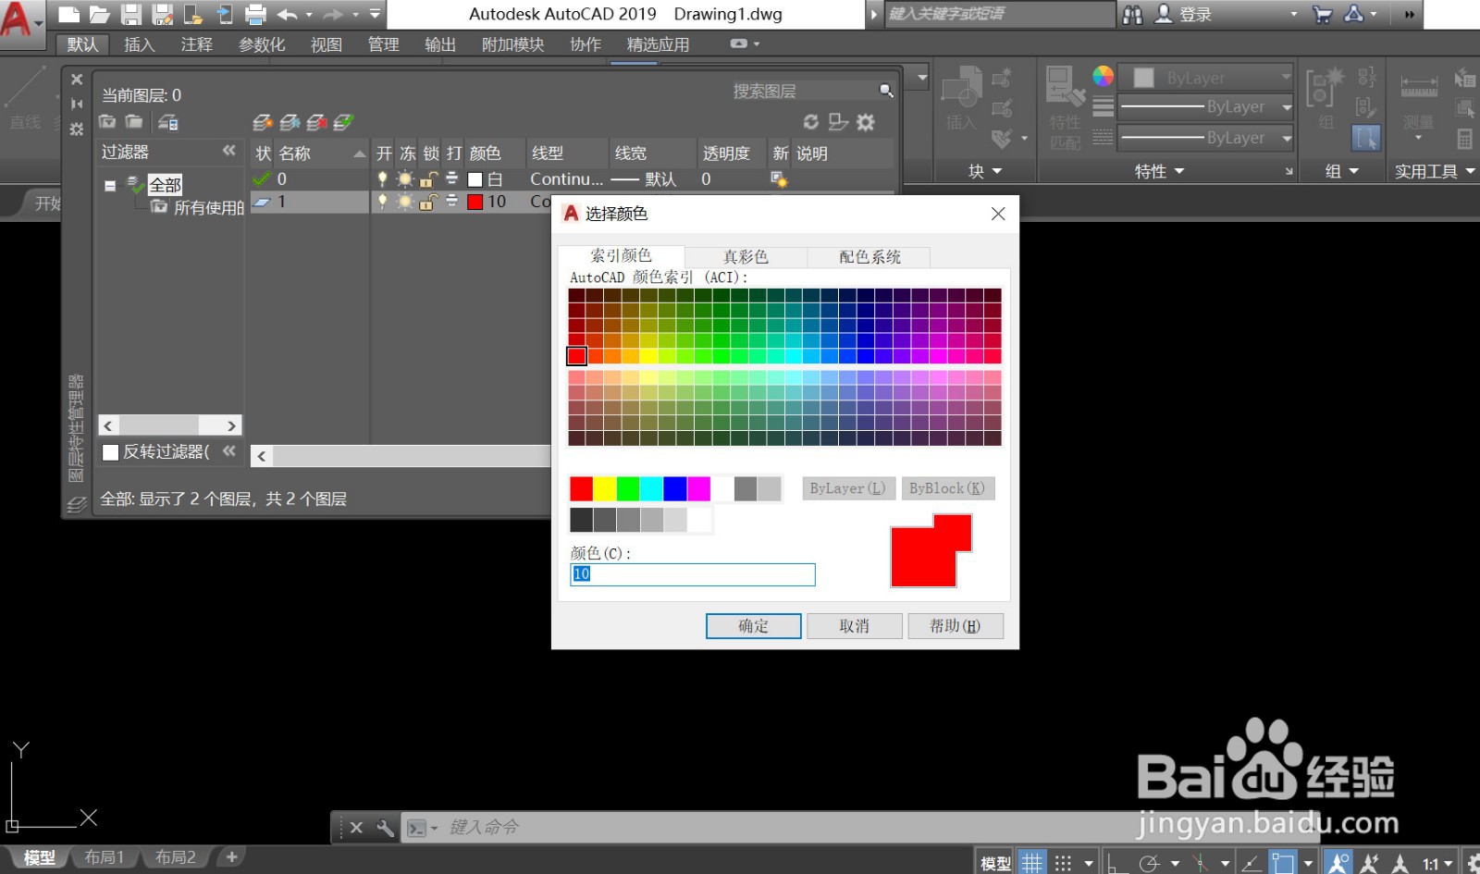Click the color index input field
This screenshot has width=1480, height=874.
692,574
